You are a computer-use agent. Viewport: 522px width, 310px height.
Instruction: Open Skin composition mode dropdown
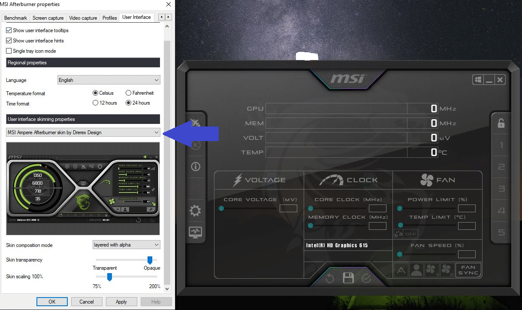tap(127, 245)
